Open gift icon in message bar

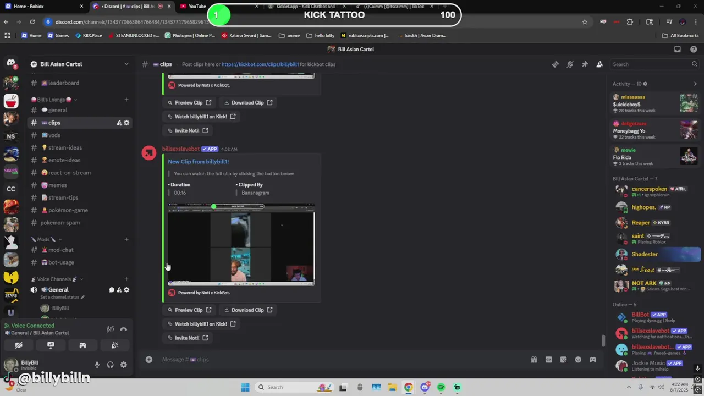(x=533, y=360)
